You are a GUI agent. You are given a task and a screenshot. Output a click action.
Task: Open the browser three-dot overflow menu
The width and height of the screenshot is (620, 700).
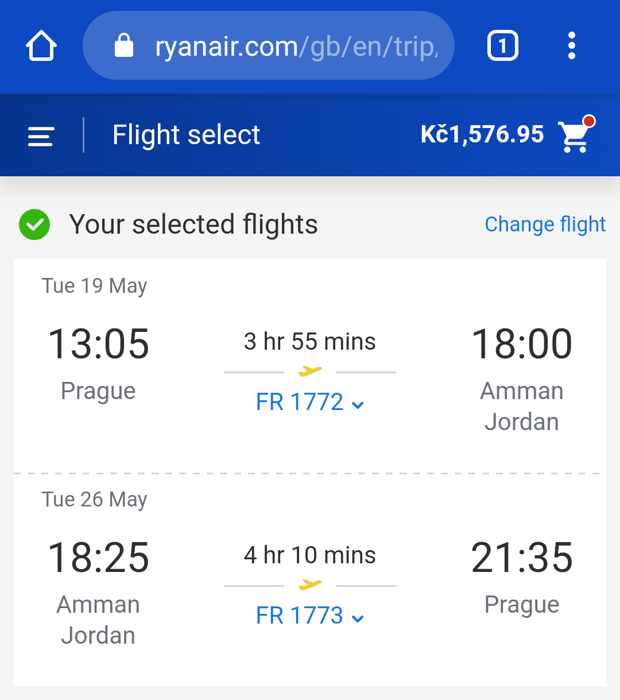tap(571, 46)
